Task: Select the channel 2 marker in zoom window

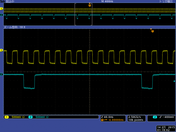Action: click(x=1, y=75)
